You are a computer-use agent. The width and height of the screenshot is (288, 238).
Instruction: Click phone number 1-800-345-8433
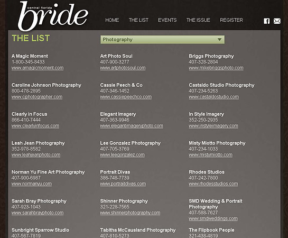point(28,62)
